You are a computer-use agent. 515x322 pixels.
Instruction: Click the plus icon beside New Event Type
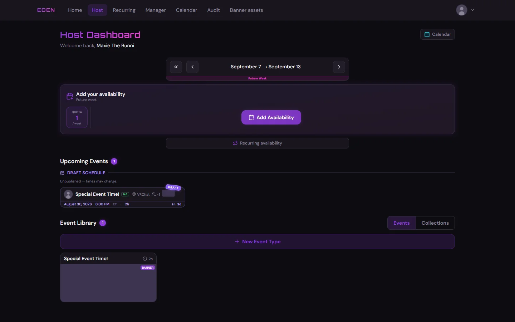(x=237, y=241)
